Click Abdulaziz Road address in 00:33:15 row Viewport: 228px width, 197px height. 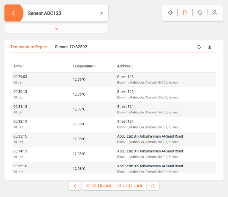click(150, 136)
